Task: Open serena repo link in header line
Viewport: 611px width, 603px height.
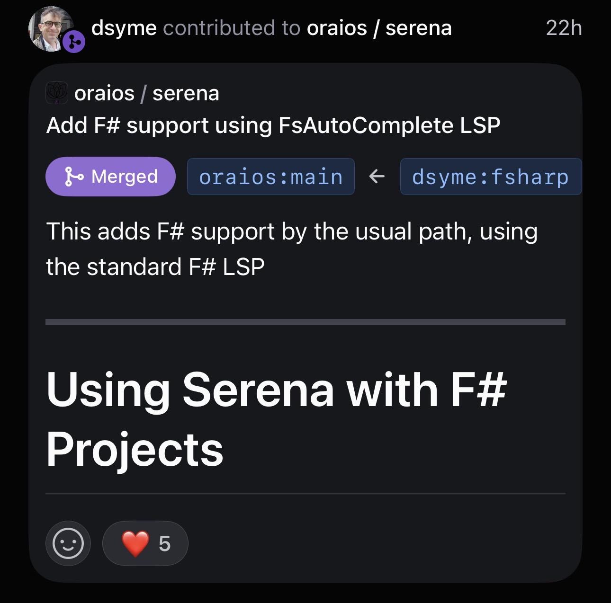Action: 419,28
